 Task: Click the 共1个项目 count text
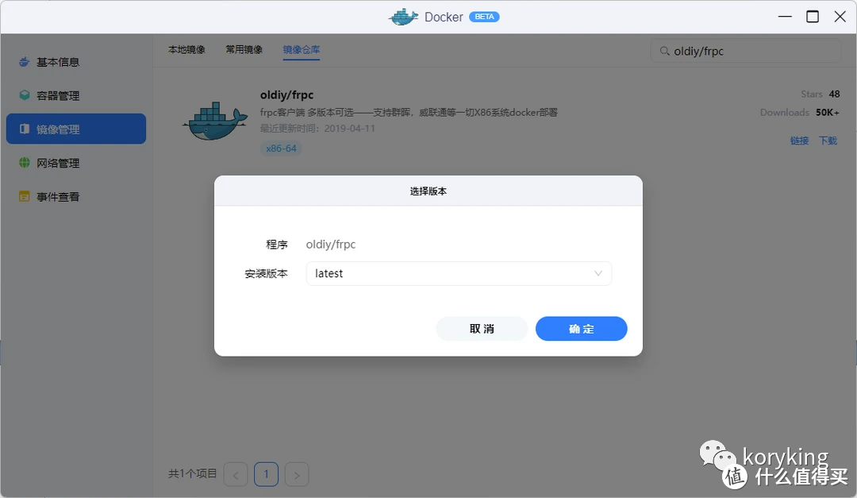click(x=192, y=473)
